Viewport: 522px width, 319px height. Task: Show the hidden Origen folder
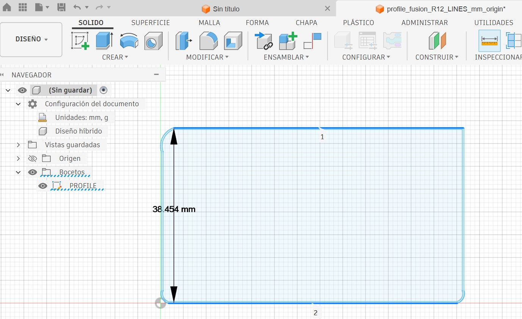(33, 159)
